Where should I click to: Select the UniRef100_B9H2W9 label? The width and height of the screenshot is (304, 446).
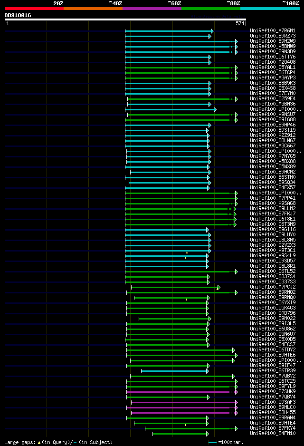pyautogui.click(x=273, y=41)
